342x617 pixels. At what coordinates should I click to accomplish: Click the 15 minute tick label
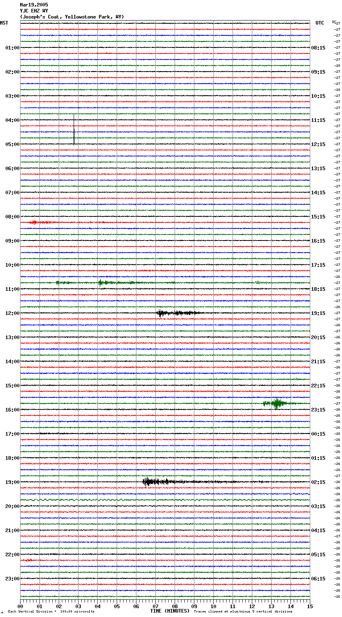coord(310,606)
